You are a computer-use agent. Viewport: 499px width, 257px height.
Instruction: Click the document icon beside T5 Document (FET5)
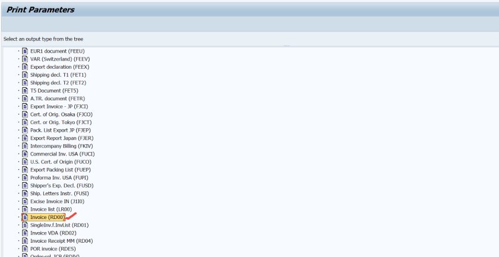[25, 91]
